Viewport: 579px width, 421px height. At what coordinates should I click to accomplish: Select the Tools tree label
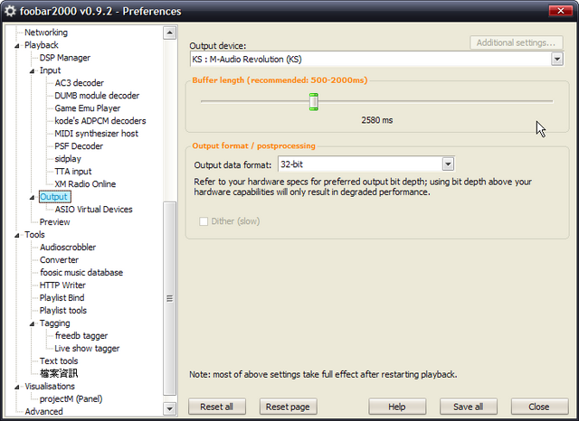[x=34, y=235]
